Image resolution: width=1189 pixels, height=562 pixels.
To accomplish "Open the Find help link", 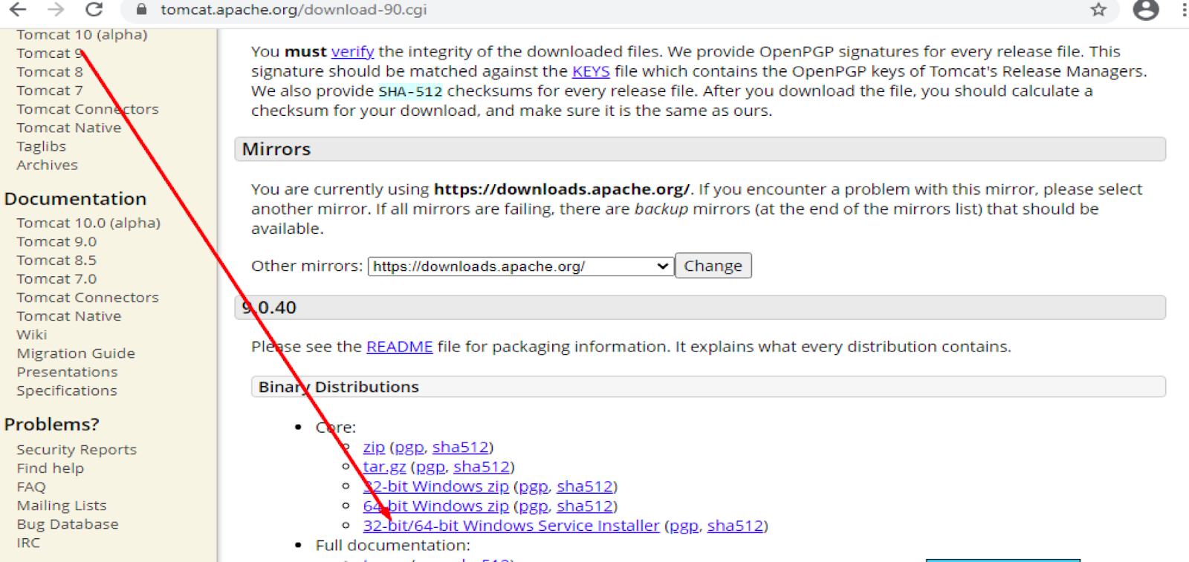I will point(51,468).
